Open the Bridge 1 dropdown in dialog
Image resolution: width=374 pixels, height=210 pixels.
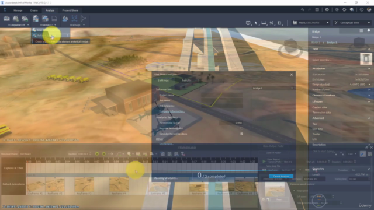point(273,88)
